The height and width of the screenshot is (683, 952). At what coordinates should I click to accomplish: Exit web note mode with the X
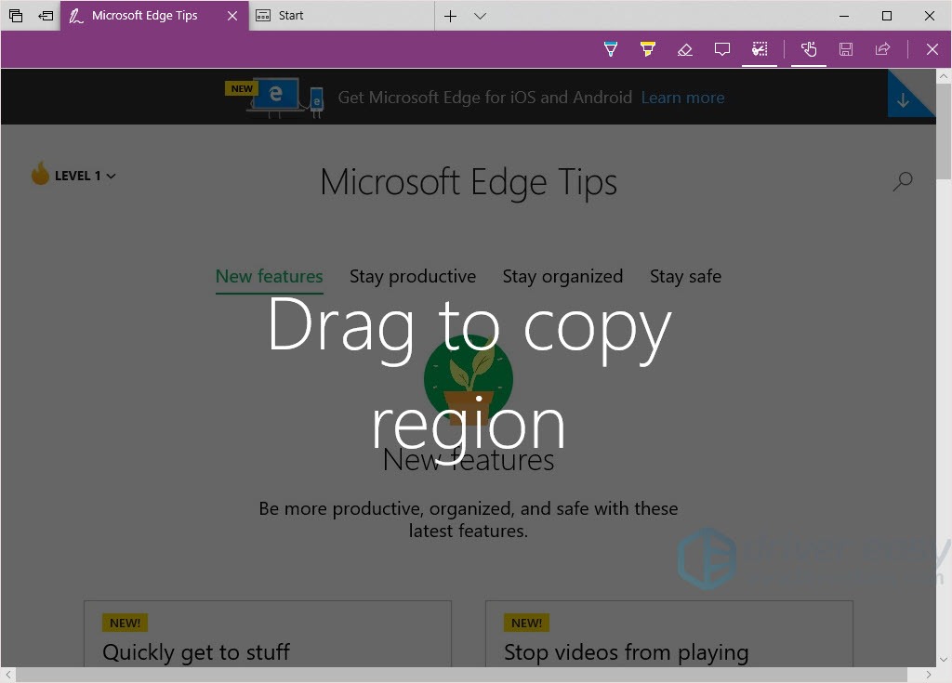(x=932, y=49)
